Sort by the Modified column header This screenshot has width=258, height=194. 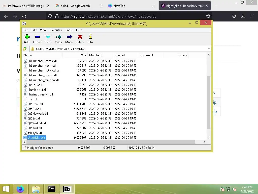point(100,55)
